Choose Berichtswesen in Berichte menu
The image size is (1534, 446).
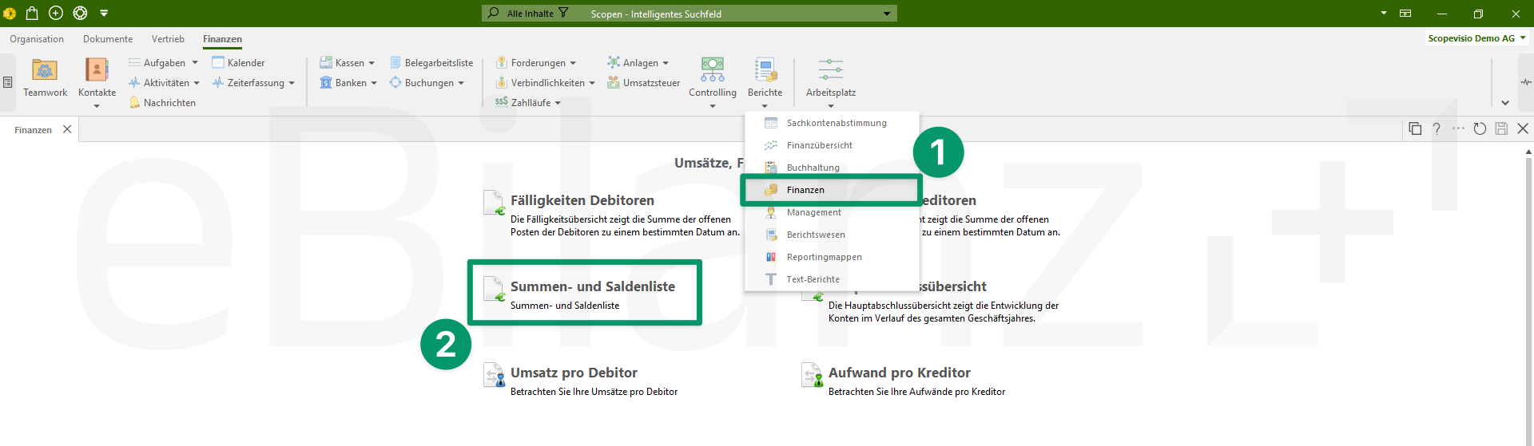pyautogui.click(x=832, y=235)
